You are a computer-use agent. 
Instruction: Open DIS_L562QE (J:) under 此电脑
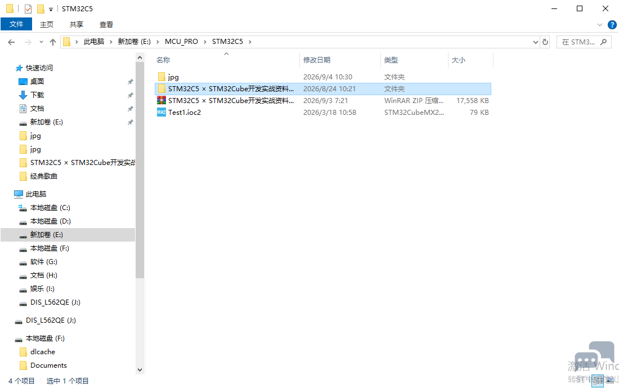click(x=55, y=302)
